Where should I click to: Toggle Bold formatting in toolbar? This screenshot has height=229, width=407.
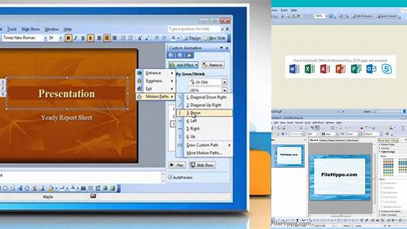(68, 38)
